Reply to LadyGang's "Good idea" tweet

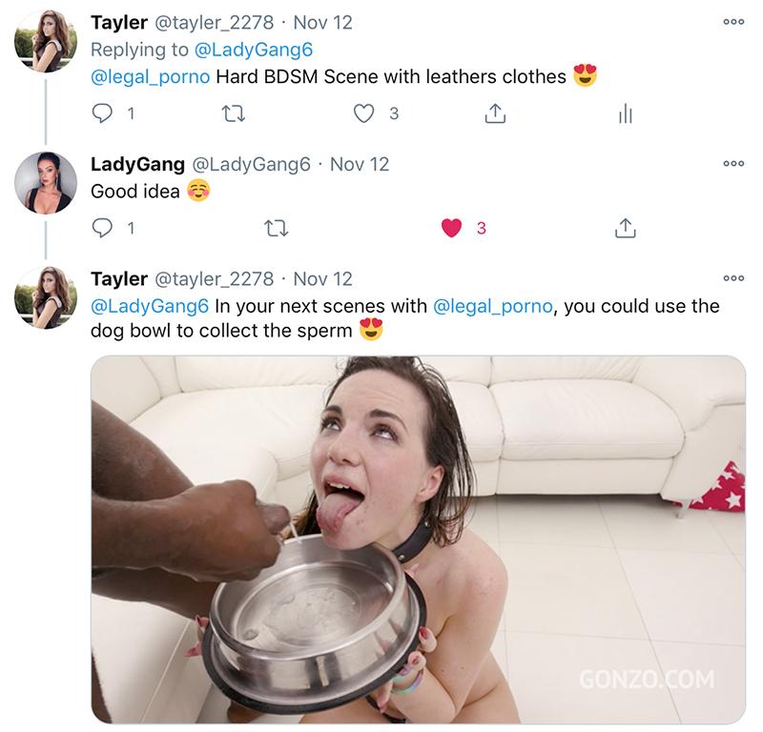click(x=103, y=228)
